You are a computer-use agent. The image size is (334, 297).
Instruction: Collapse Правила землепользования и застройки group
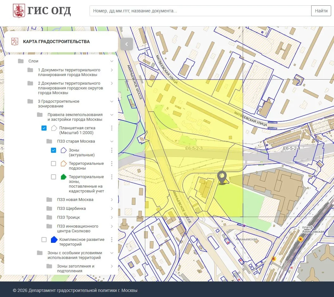(x=112, y=115)
